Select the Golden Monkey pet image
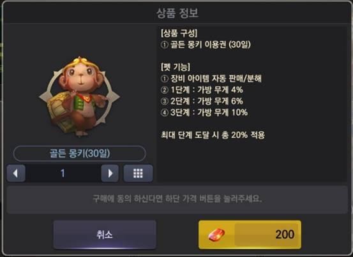The height and width of the screenshot is (257, 353). [79, 97]
